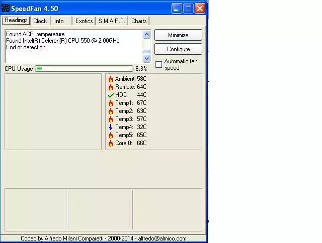Close the SpeedFan window

click(x=200, y=9)
